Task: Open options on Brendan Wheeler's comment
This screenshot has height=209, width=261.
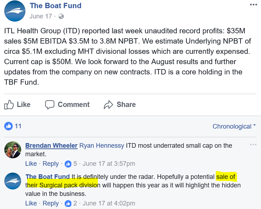Action: 253,145
